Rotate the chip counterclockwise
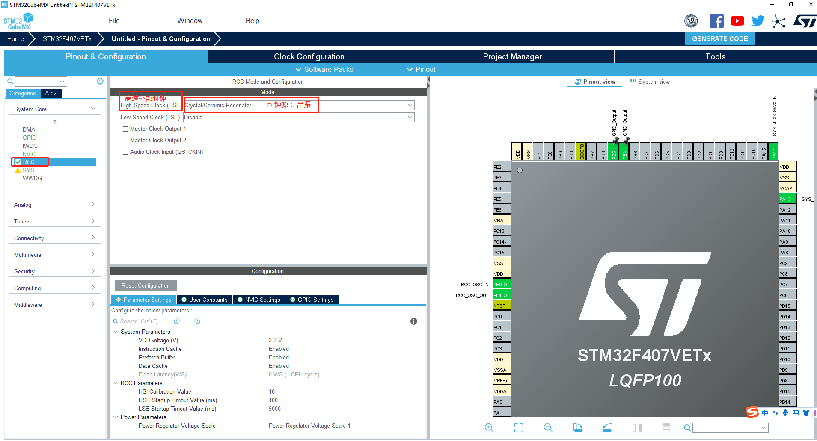This screenshot has width=817, height=441. point(607,427)
